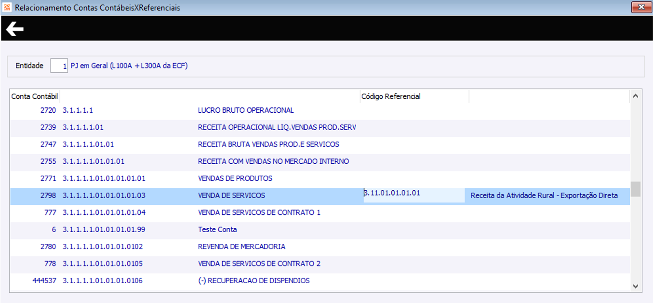This screenshot has height=303, width=653.
Task: Click code 3.1.1.1.1.01.01 cell
Action: [x=88, y=145]
